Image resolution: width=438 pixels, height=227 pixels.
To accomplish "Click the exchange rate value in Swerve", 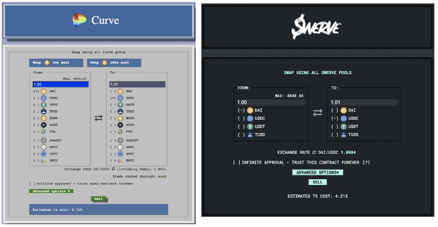I will (x=348, y=153).
